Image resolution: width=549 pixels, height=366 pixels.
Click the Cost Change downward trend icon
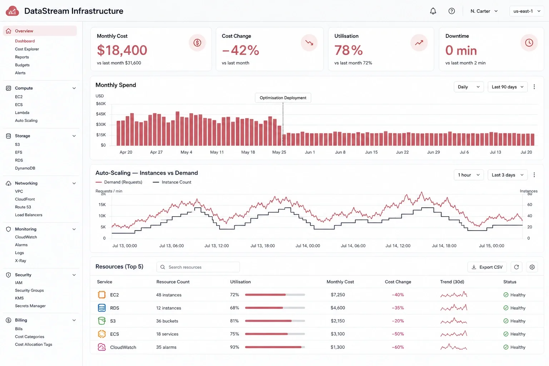[309, 43]
